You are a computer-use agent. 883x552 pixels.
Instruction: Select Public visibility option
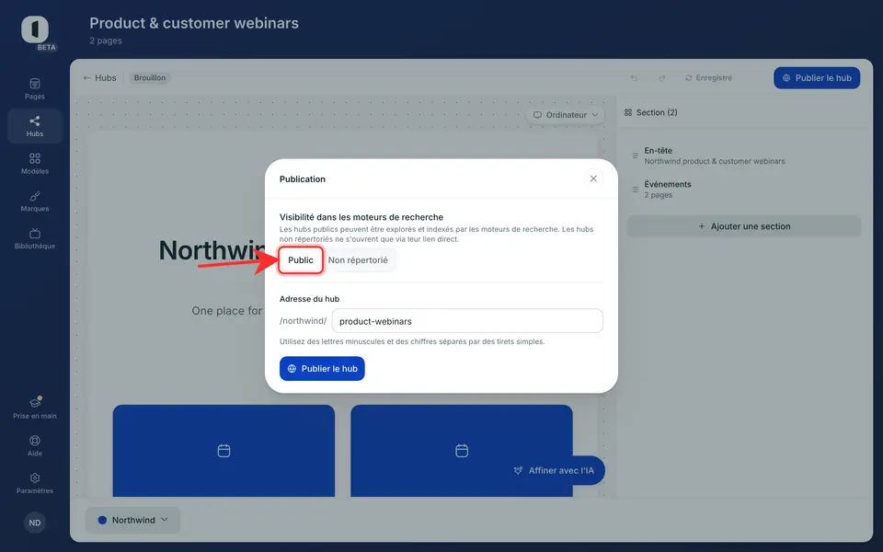point(301,260)
